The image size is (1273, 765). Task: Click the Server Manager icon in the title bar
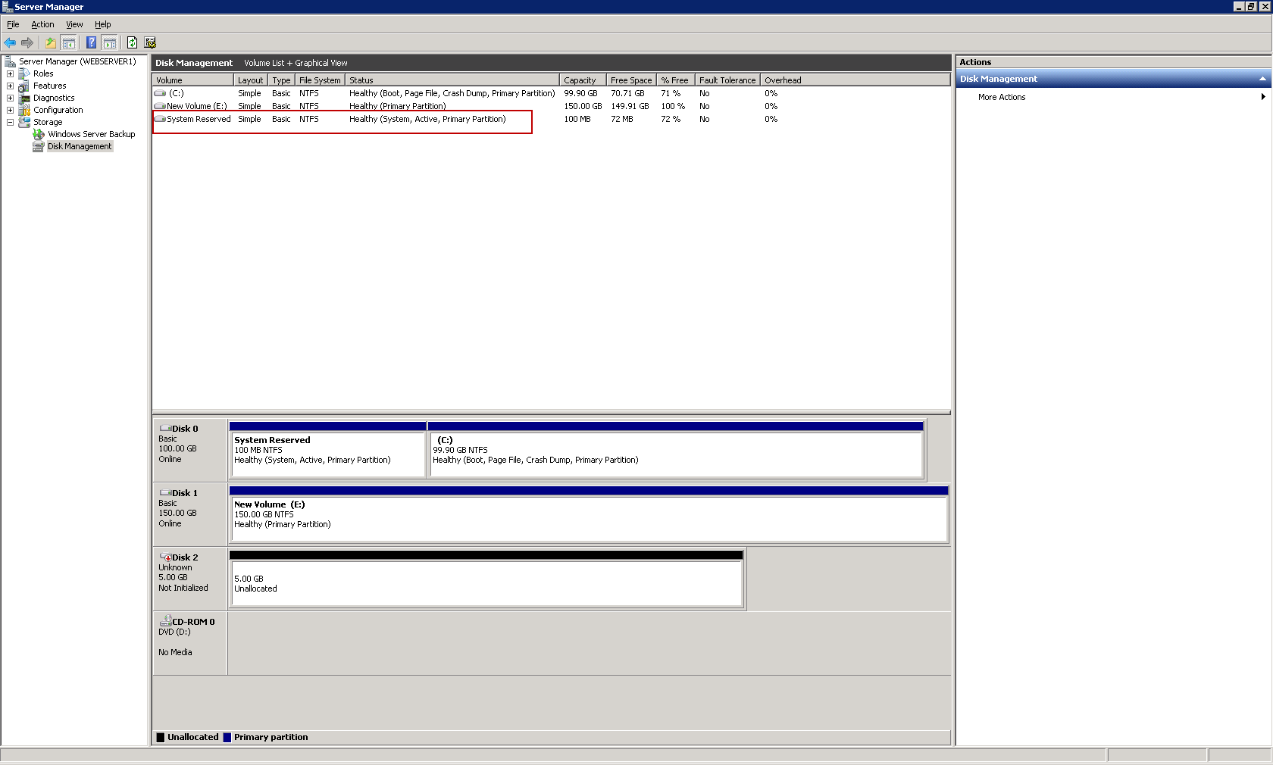point(6,6)
